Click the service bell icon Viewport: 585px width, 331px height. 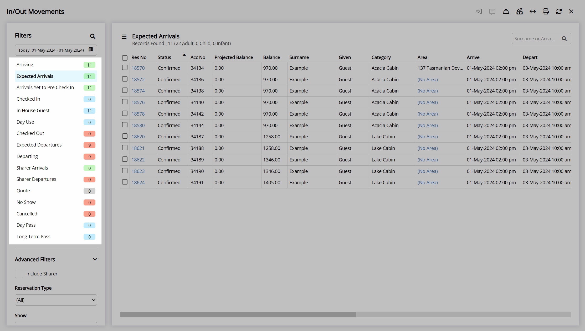coord(506,12)
